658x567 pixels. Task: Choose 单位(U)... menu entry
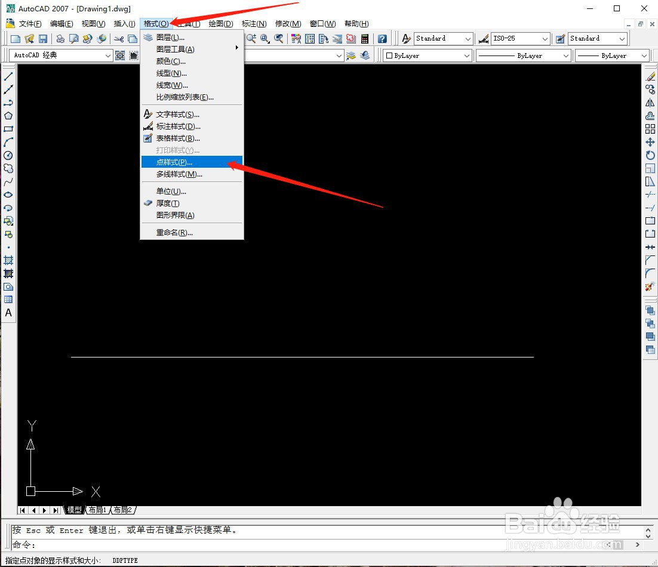[x=192, y=191]
